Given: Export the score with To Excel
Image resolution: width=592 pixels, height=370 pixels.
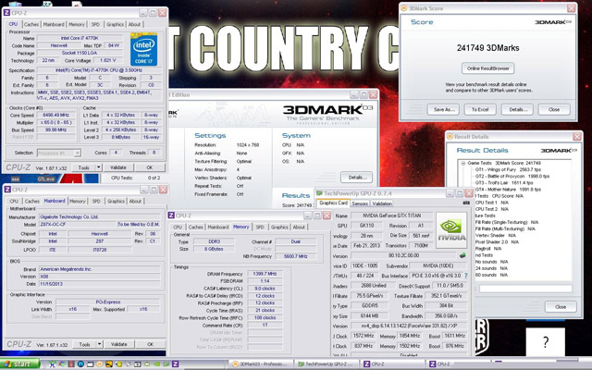Looking at the screenshot, I should [x=480, y=109].
